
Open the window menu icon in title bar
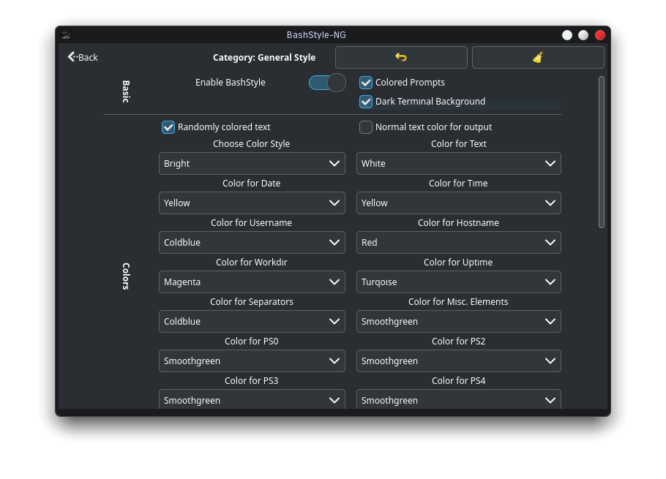pos(66,35)
